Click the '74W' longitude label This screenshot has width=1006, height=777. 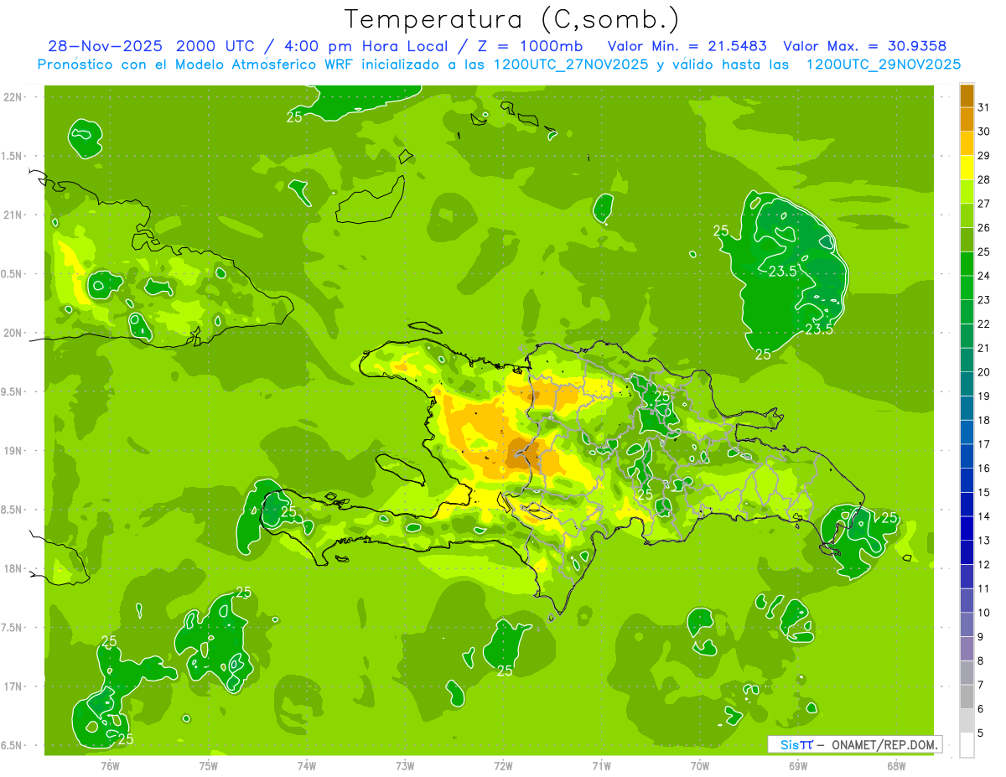306,766
